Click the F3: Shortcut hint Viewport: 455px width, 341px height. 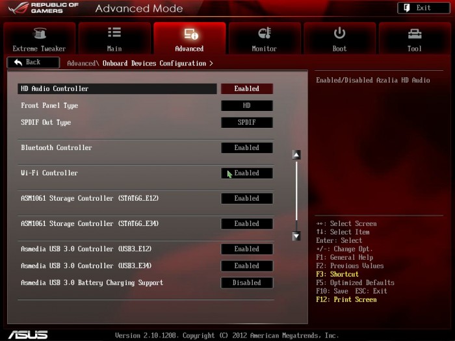point(337,274)
